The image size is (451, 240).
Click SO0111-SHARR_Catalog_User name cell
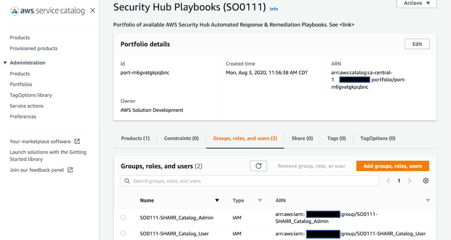(174, 234)
